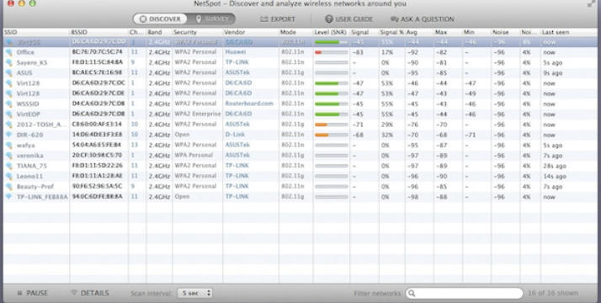The image size is (601, 303).
Task: Select the TP-LINK_FE888A network row
Action: tap(300, 196)
